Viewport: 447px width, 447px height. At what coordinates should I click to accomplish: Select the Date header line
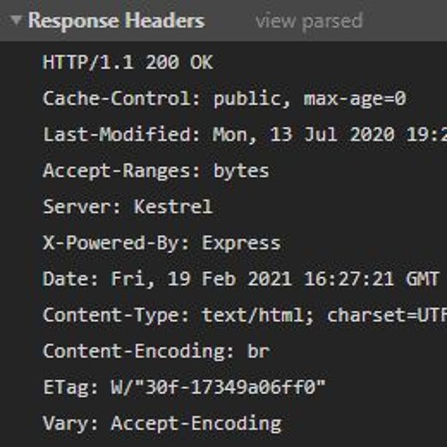click(241, 279)
